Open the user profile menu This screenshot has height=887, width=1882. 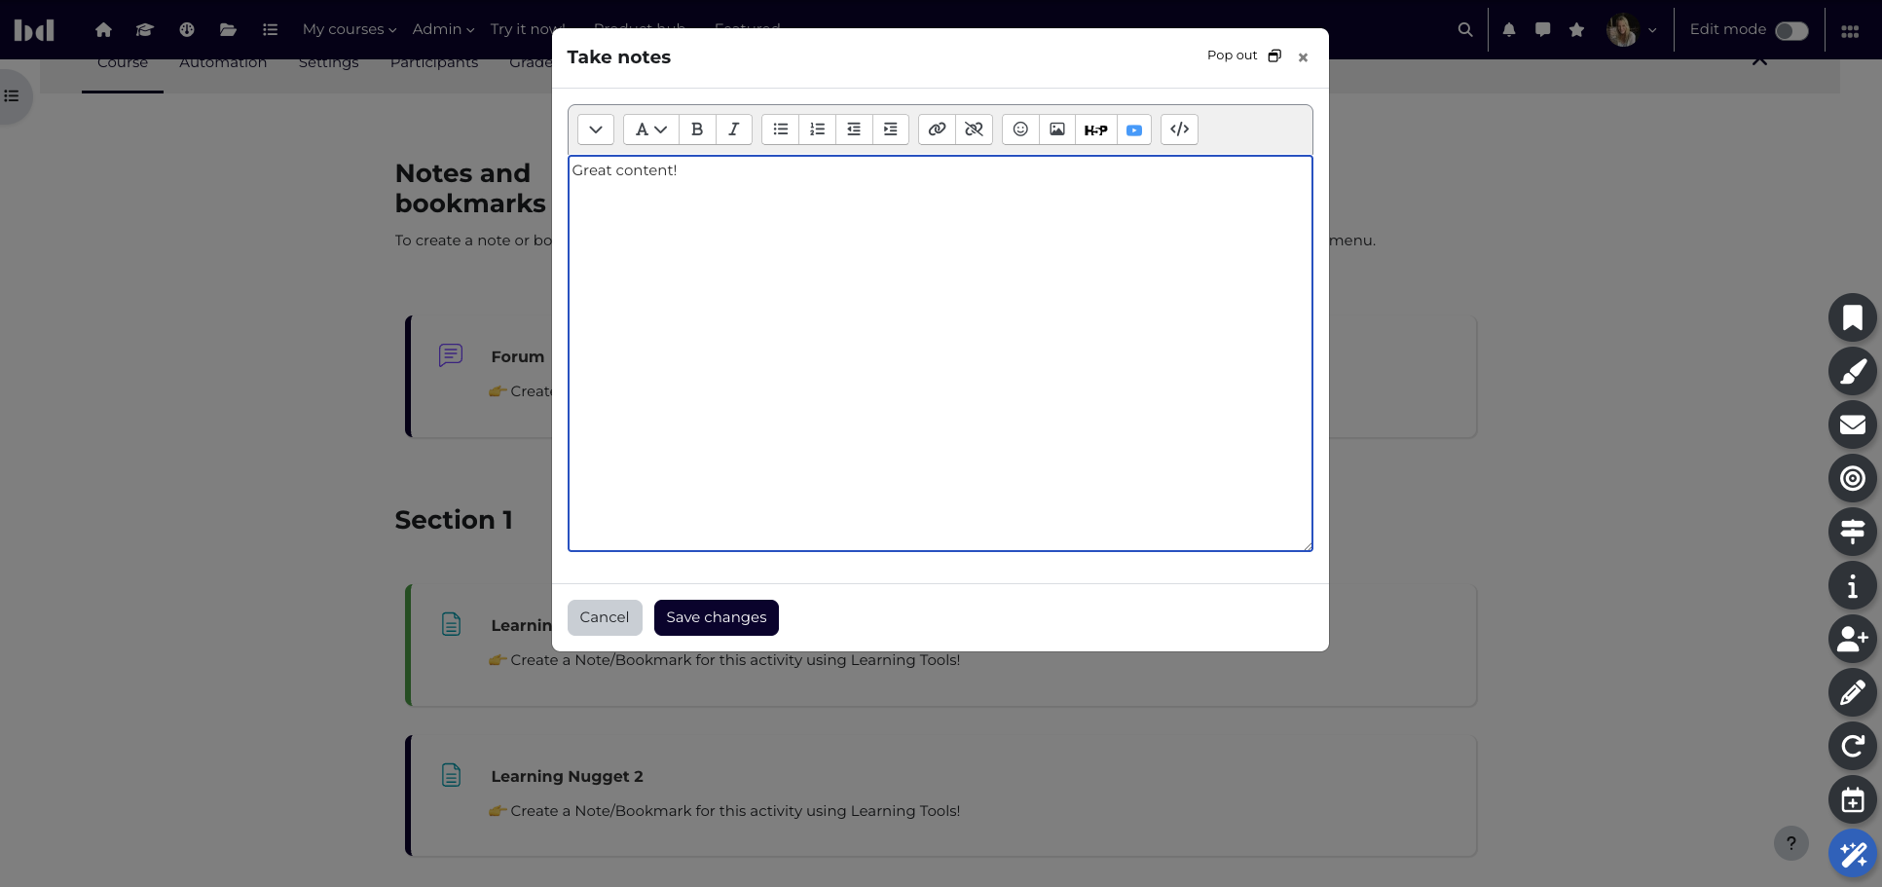tap(1632, 30)
